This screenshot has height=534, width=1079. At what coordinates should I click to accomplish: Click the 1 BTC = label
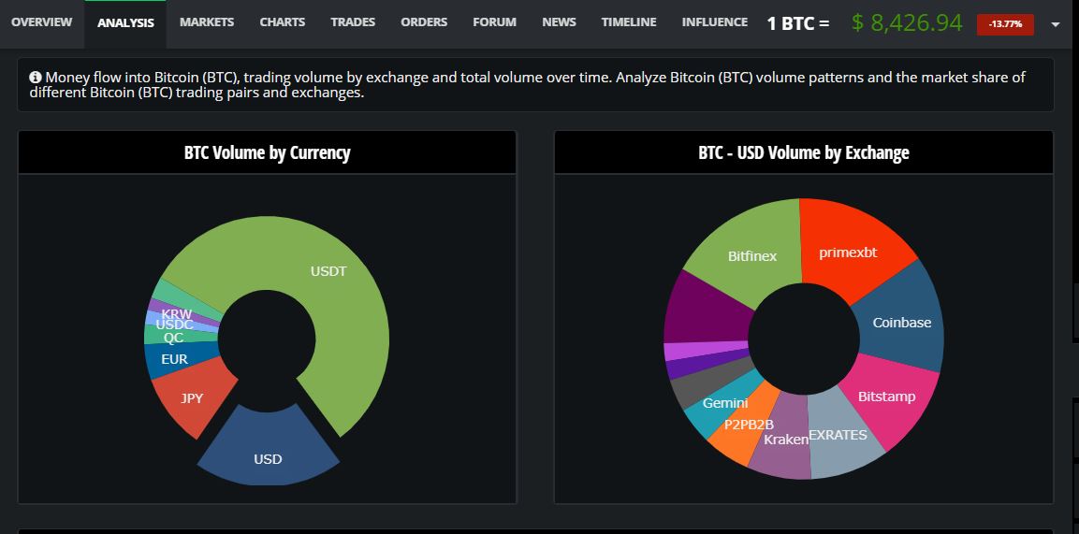click(x=798, y=24)
